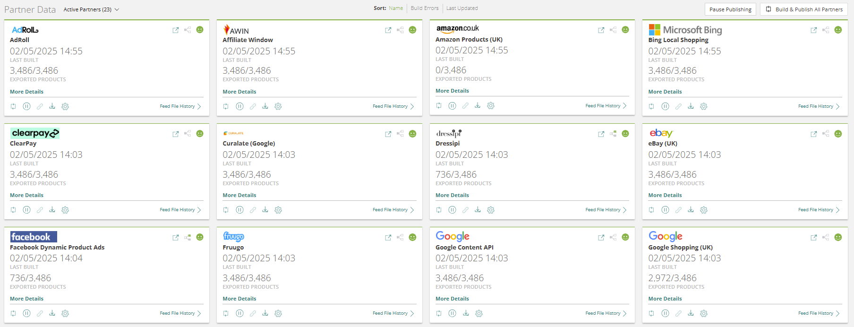Open Feed File History for ClearPay

180,210
